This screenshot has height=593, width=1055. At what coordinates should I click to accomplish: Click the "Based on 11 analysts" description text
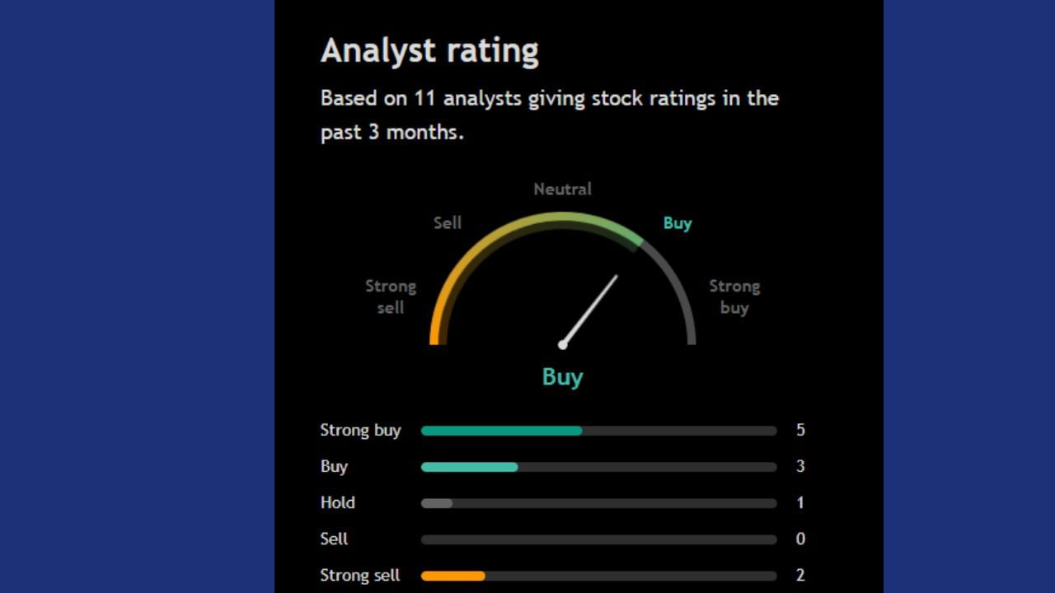pyautogui.click(x=549, y=114)
